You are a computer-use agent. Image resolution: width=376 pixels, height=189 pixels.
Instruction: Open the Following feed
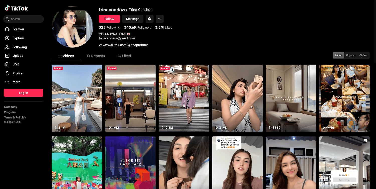(19, 47)
